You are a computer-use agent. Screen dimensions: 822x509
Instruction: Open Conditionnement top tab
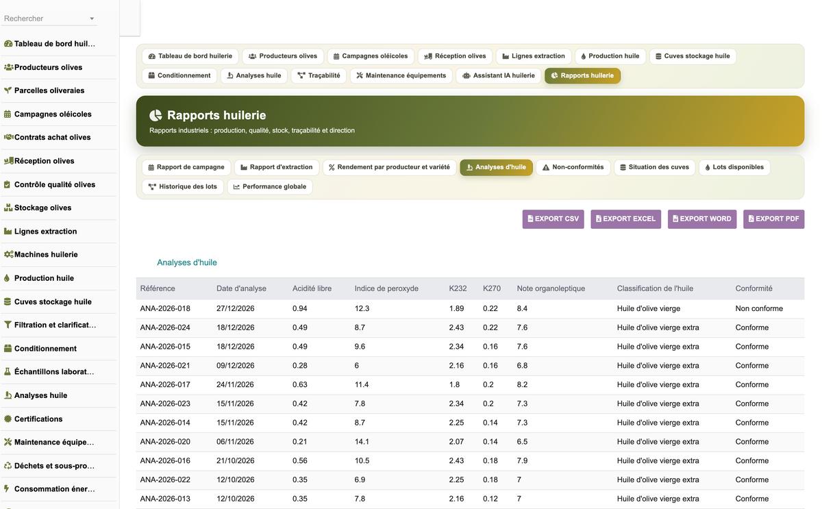(179, 75)
